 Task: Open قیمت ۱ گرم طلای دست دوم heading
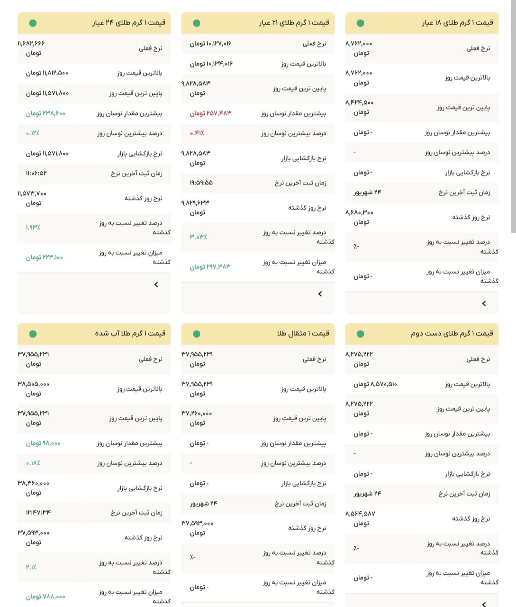pyautogui.click(x=452, y=334)
